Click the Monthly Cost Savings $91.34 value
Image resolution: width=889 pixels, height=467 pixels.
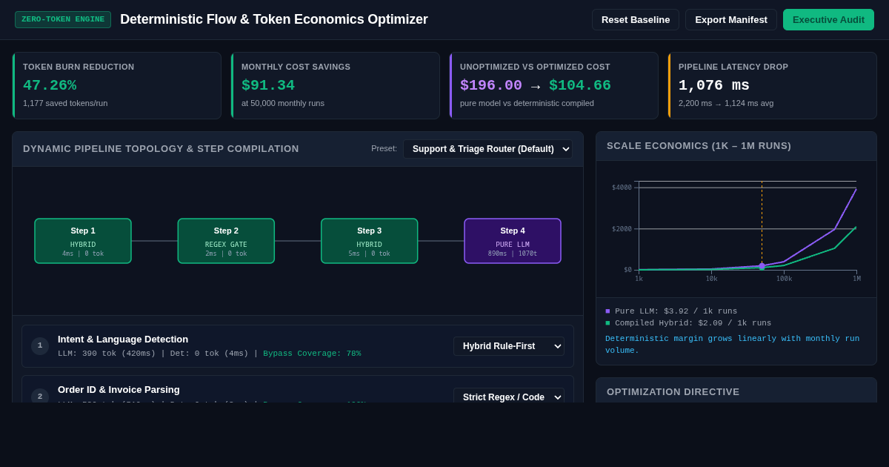pos(268,85)
